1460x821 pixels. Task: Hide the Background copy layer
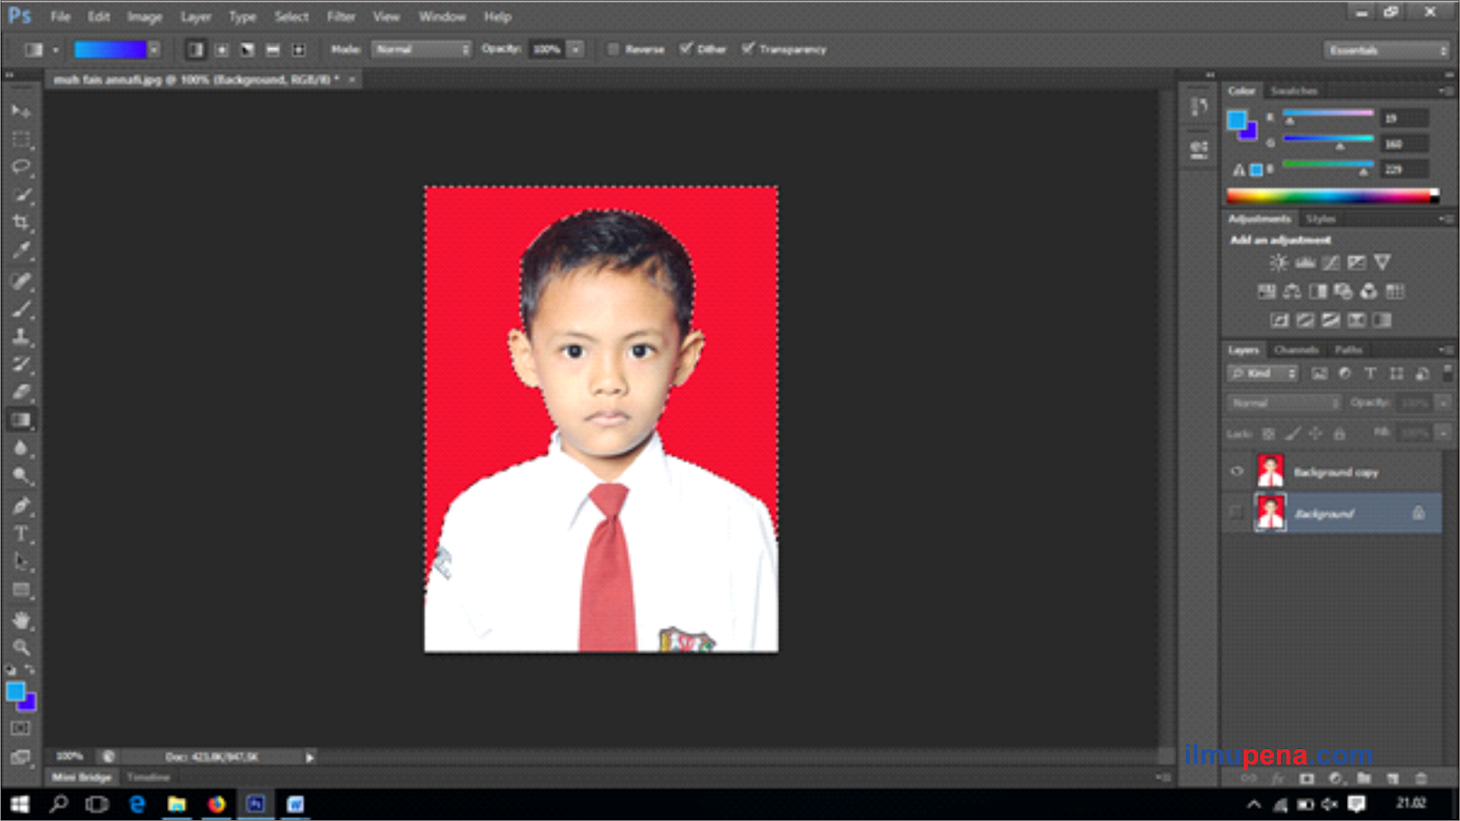(1237, 472)
